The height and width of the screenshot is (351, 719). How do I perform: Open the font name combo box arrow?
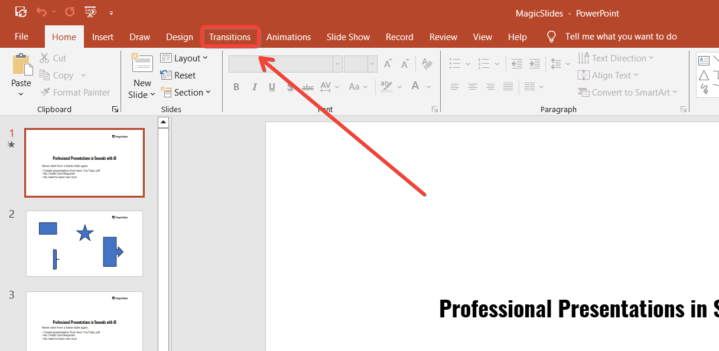pyautogui.click(x=337, y=64)
